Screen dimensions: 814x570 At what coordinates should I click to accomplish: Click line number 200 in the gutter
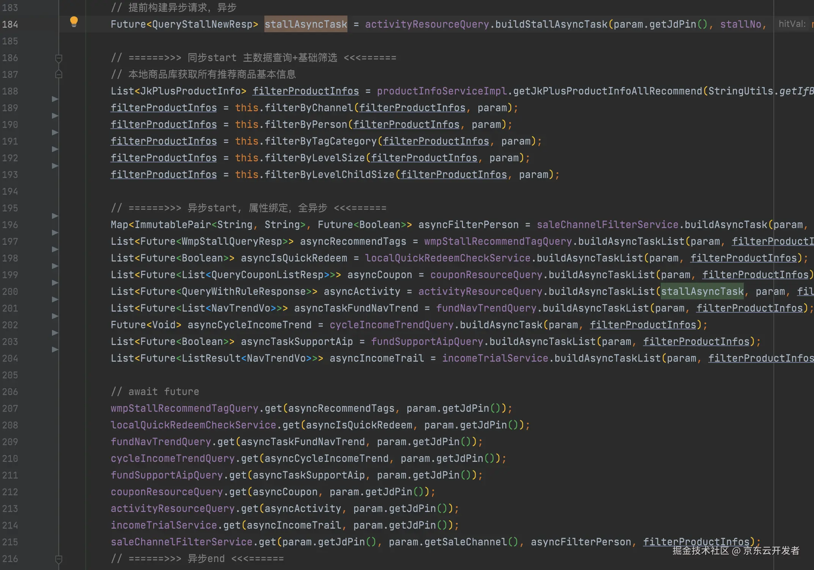[x=10, y=291]
